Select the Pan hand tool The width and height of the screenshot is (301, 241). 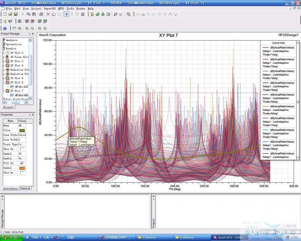click(14, 28)
